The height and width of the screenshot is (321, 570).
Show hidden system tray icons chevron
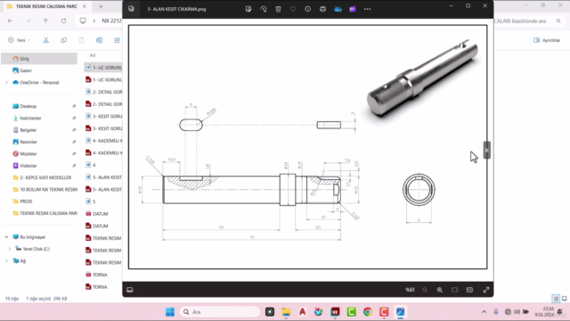(484, 312)
